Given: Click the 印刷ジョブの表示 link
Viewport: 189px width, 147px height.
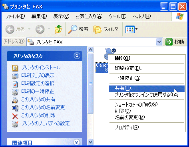Looking at the screenshot, I should (x=38, y=75).
